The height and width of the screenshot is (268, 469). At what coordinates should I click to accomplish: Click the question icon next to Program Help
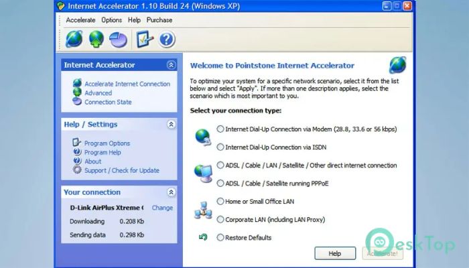[x=77, y=151]
